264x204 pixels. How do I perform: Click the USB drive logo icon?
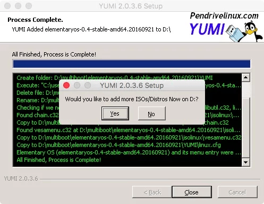235,33
